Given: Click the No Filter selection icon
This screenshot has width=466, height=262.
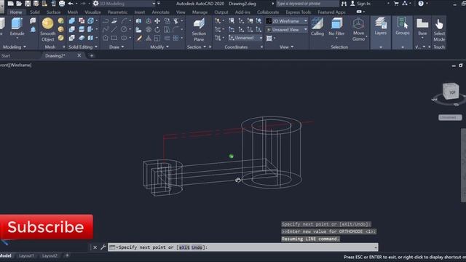Looking at the screenshot, I should point(336,27).
